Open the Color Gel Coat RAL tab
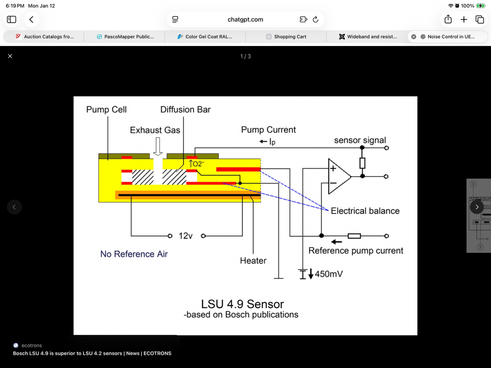 (x=205, y=37)
